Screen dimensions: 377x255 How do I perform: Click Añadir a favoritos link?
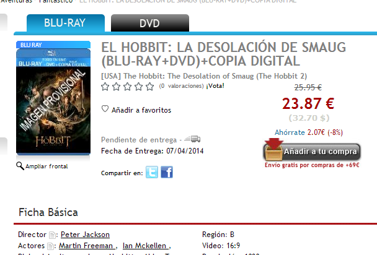(x=141, y=110)
